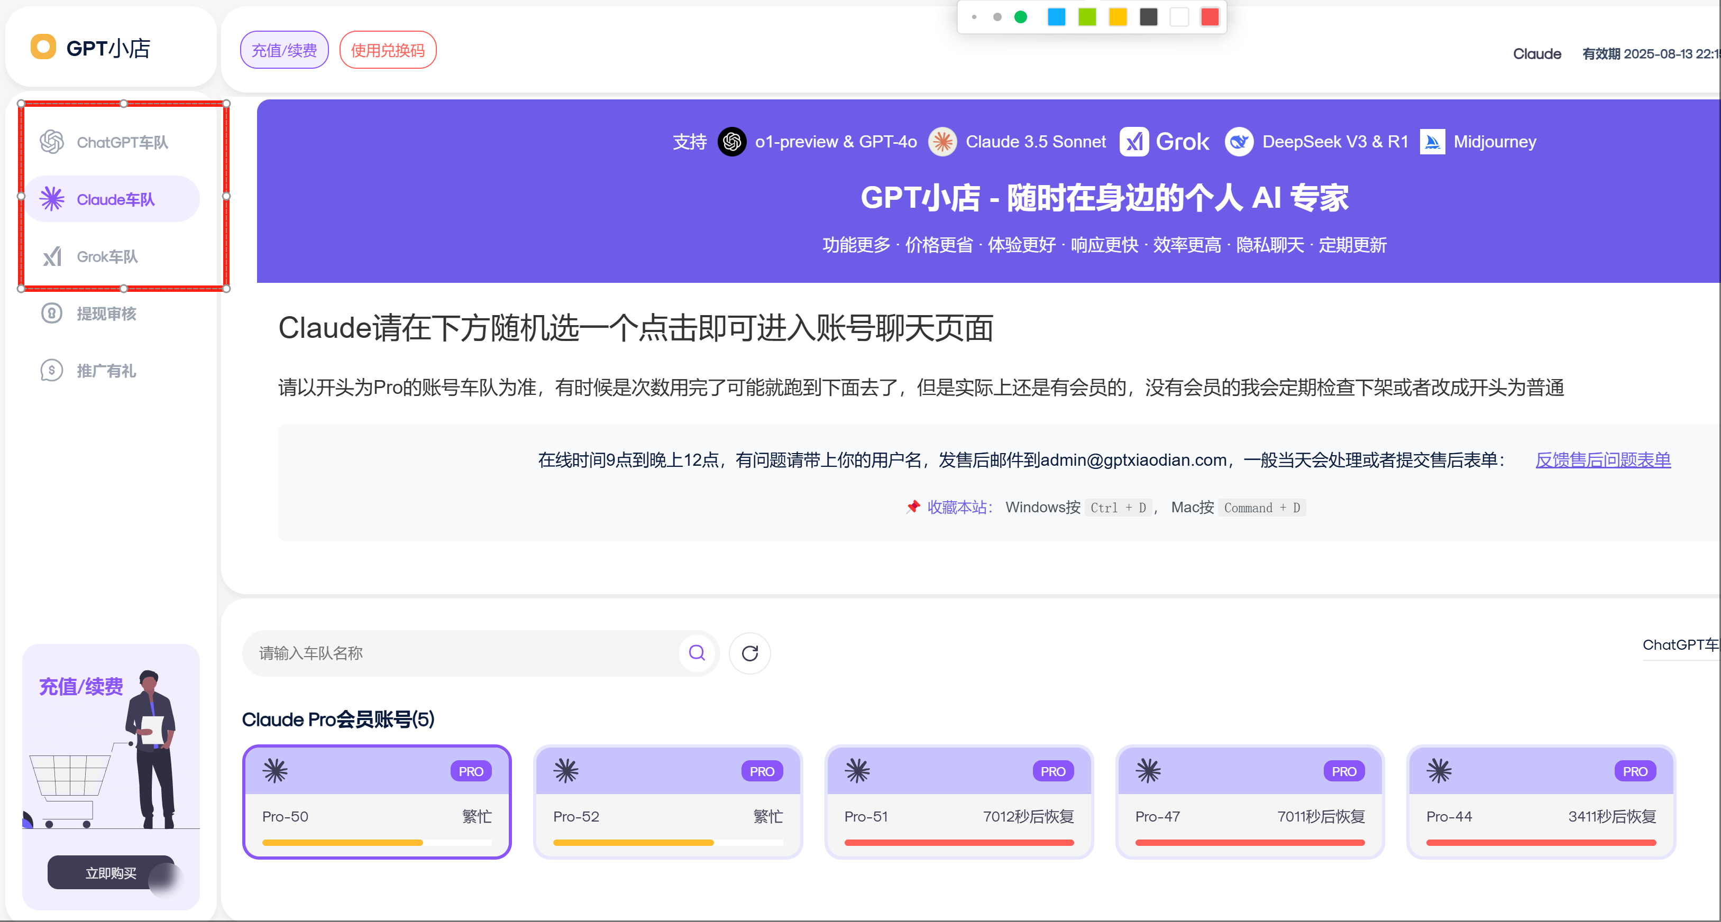Open the 提现审核 menu item
Screen dimensions: 1721x922
[112, 313]
